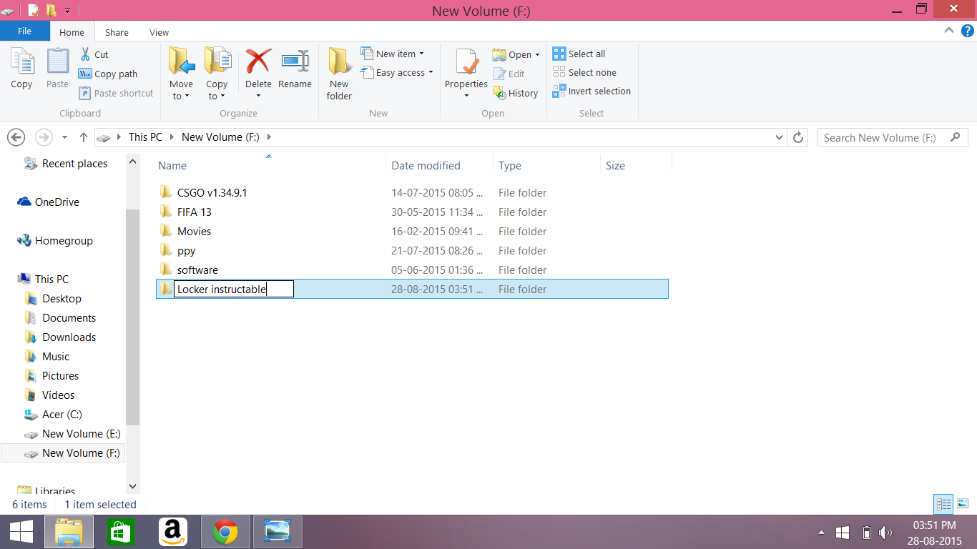Viewport: 977px width, 549px height.
Task: Open Help via the question mark icon
Action: pyautogui.click(x=969, y=31)
